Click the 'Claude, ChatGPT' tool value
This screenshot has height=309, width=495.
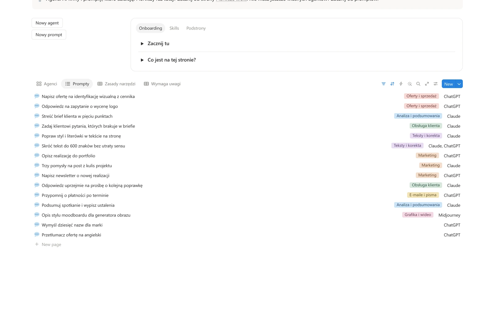444,146
